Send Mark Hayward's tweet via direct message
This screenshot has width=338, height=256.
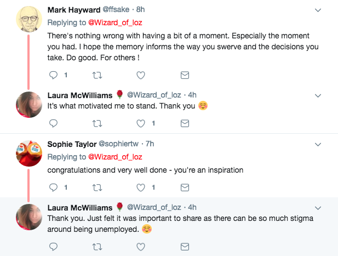[185, 75]
